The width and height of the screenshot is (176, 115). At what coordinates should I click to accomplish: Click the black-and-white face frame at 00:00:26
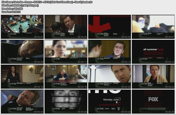[66, 102]
